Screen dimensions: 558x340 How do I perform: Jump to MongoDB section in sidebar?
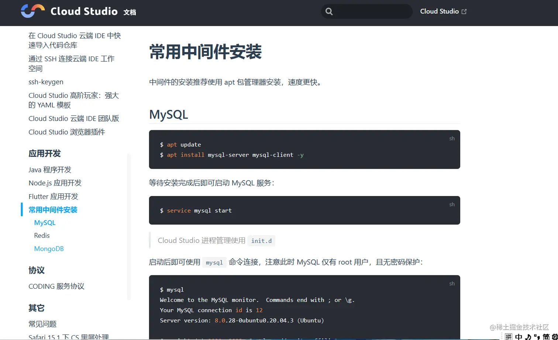(49, 249)
